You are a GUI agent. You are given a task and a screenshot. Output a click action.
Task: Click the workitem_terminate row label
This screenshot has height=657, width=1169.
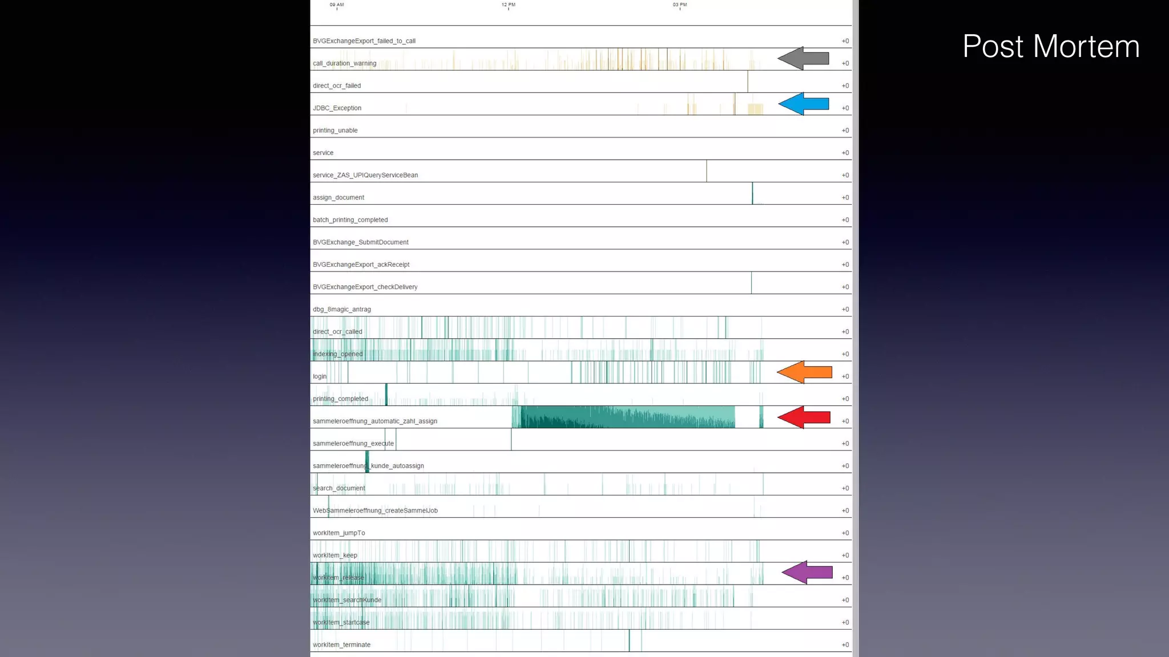coord(341,645)
